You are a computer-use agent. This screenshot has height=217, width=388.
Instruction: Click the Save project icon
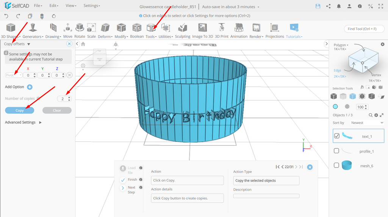318,6
